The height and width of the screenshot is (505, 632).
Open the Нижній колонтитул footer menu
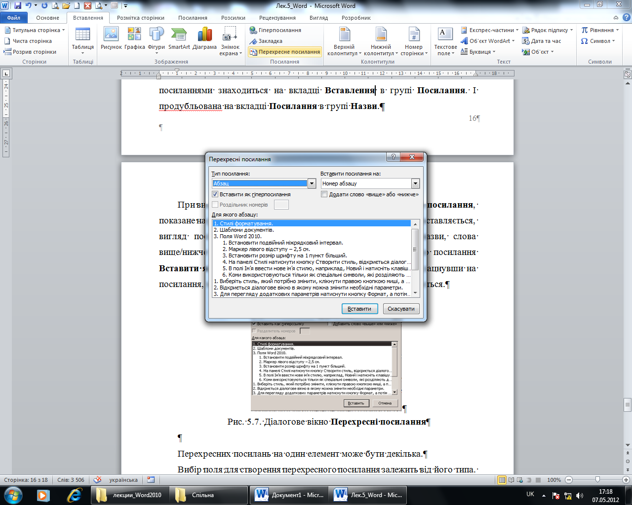pyautogui.click(x=381, y=41)
